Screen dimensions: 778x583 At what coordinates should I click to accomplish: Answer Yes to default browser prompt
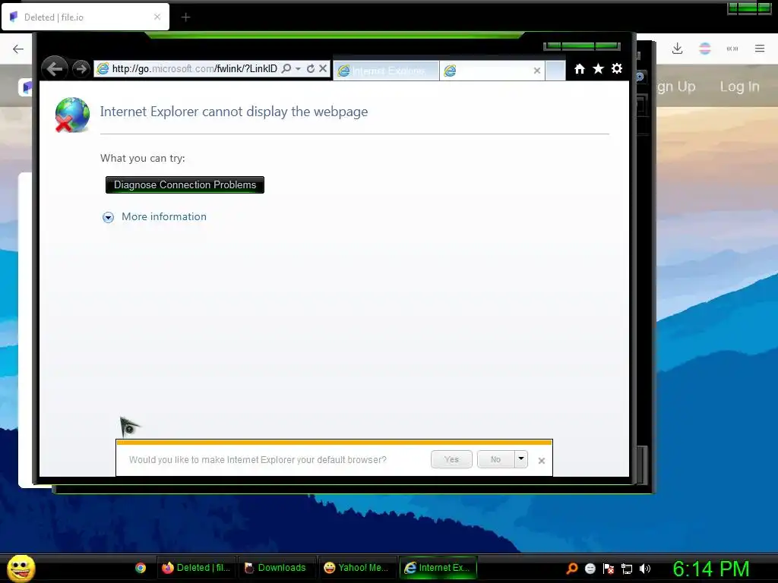click(x=451, y=459)
